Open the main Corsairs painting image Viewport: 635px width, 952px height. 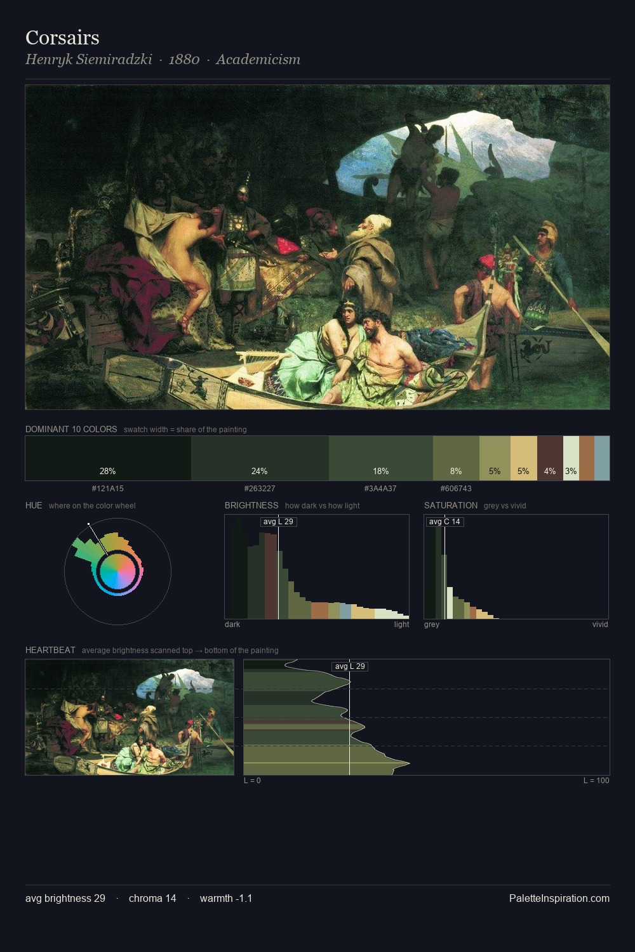317,248
